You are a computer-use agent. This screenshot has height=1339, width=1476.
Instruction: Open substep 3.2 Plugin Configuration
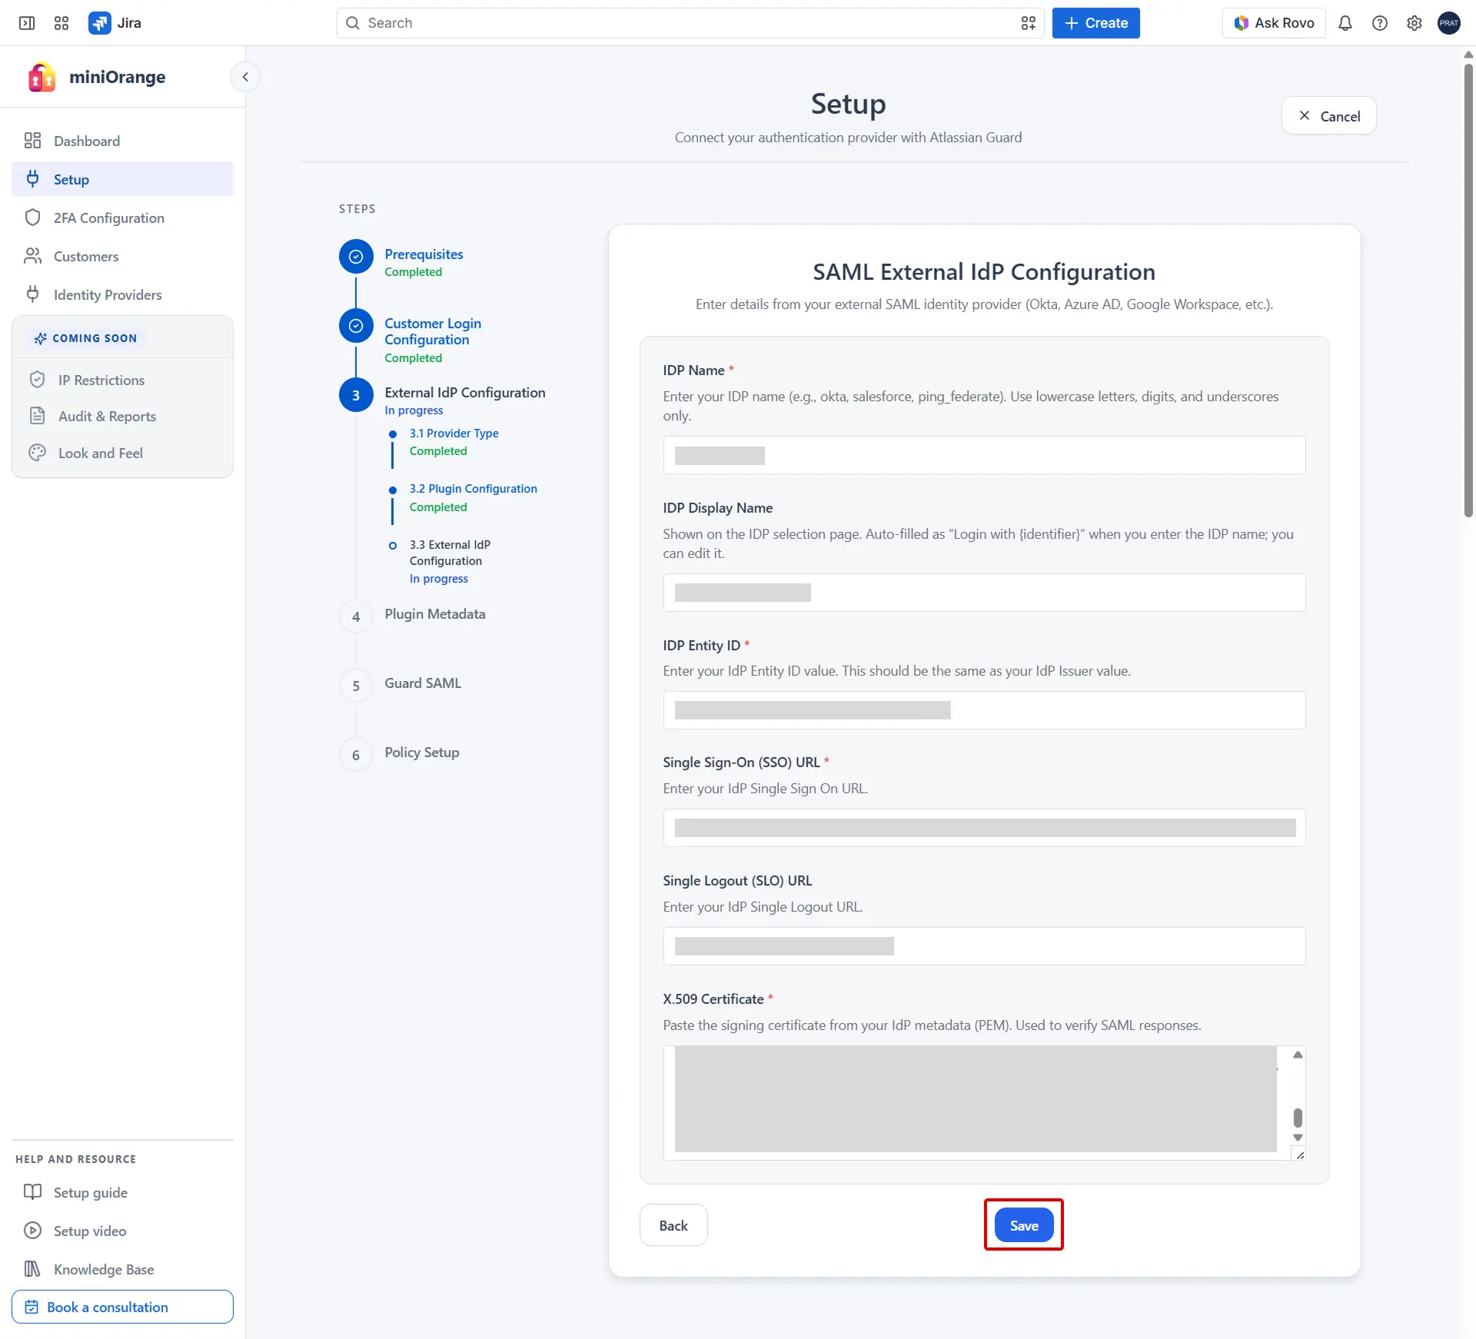(473, 488)
